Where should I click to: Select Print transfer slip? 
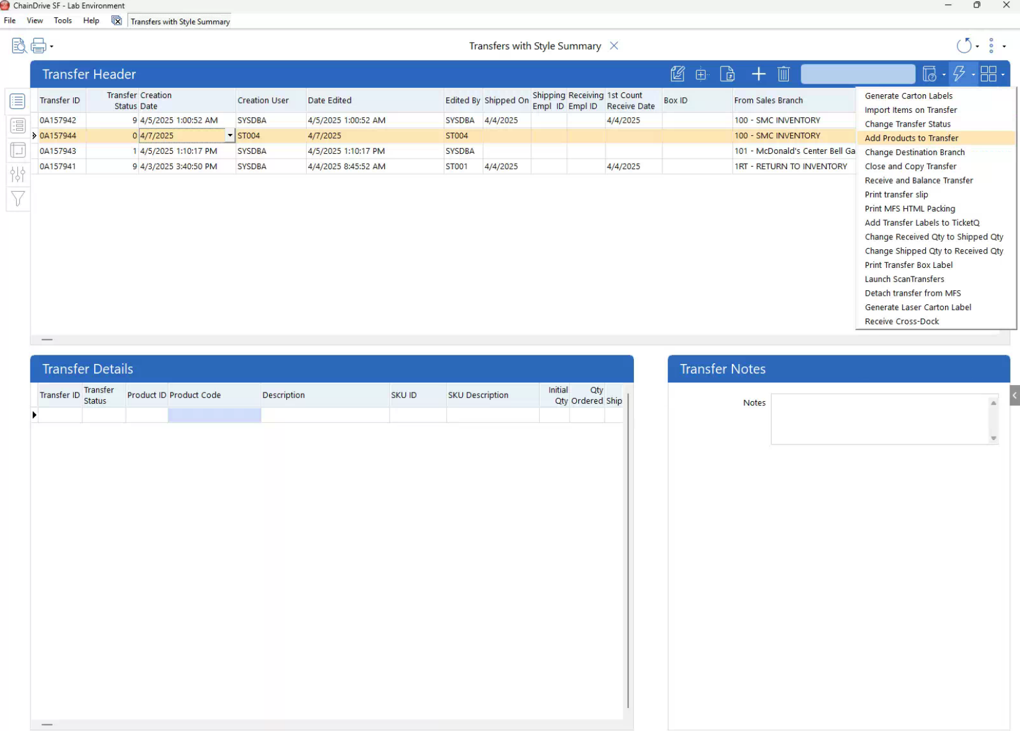tap(896, 195)
